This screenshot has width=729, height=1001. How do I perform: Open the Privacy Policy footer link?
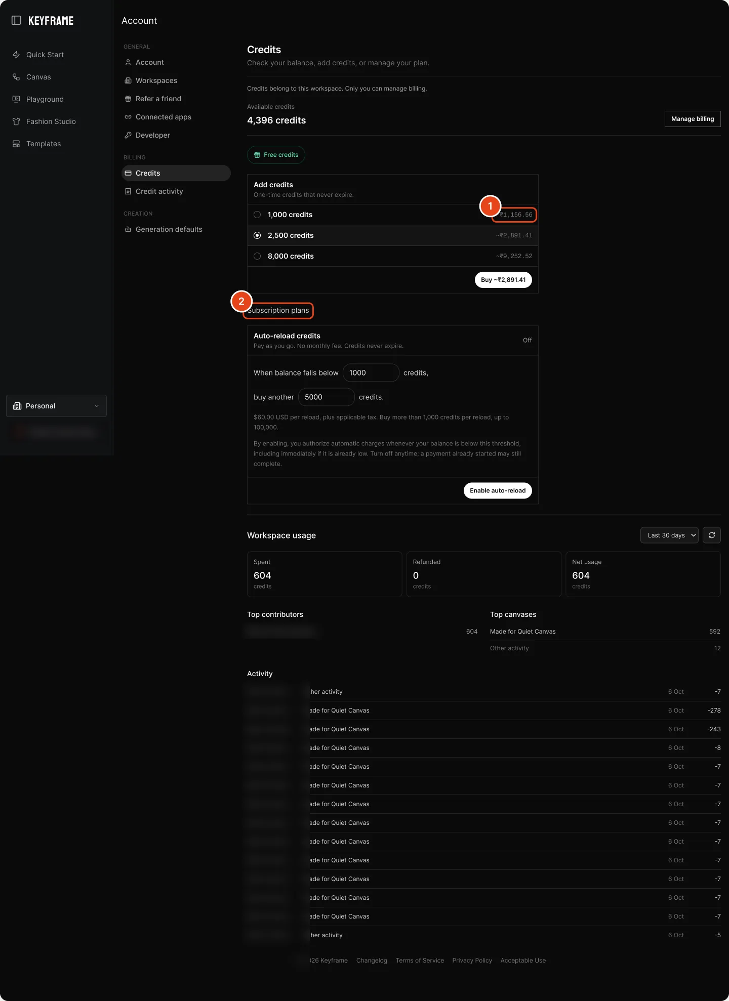pyautogui.click(x=472, y=961)
